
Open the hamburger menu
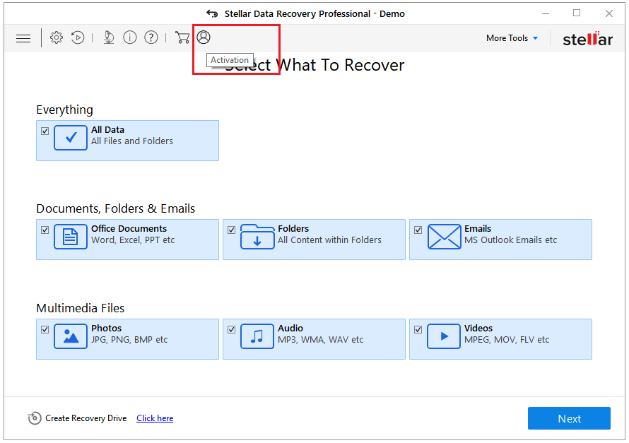pyautogui.click(x=23, y=38)
